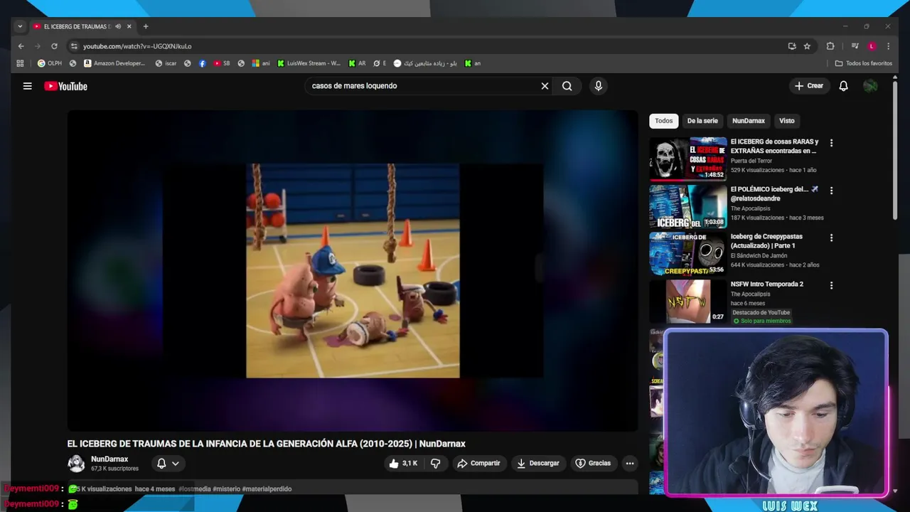This screenshot has height=512, width=910.
Task: Open YouTube notifications bell
Action: 843,86
